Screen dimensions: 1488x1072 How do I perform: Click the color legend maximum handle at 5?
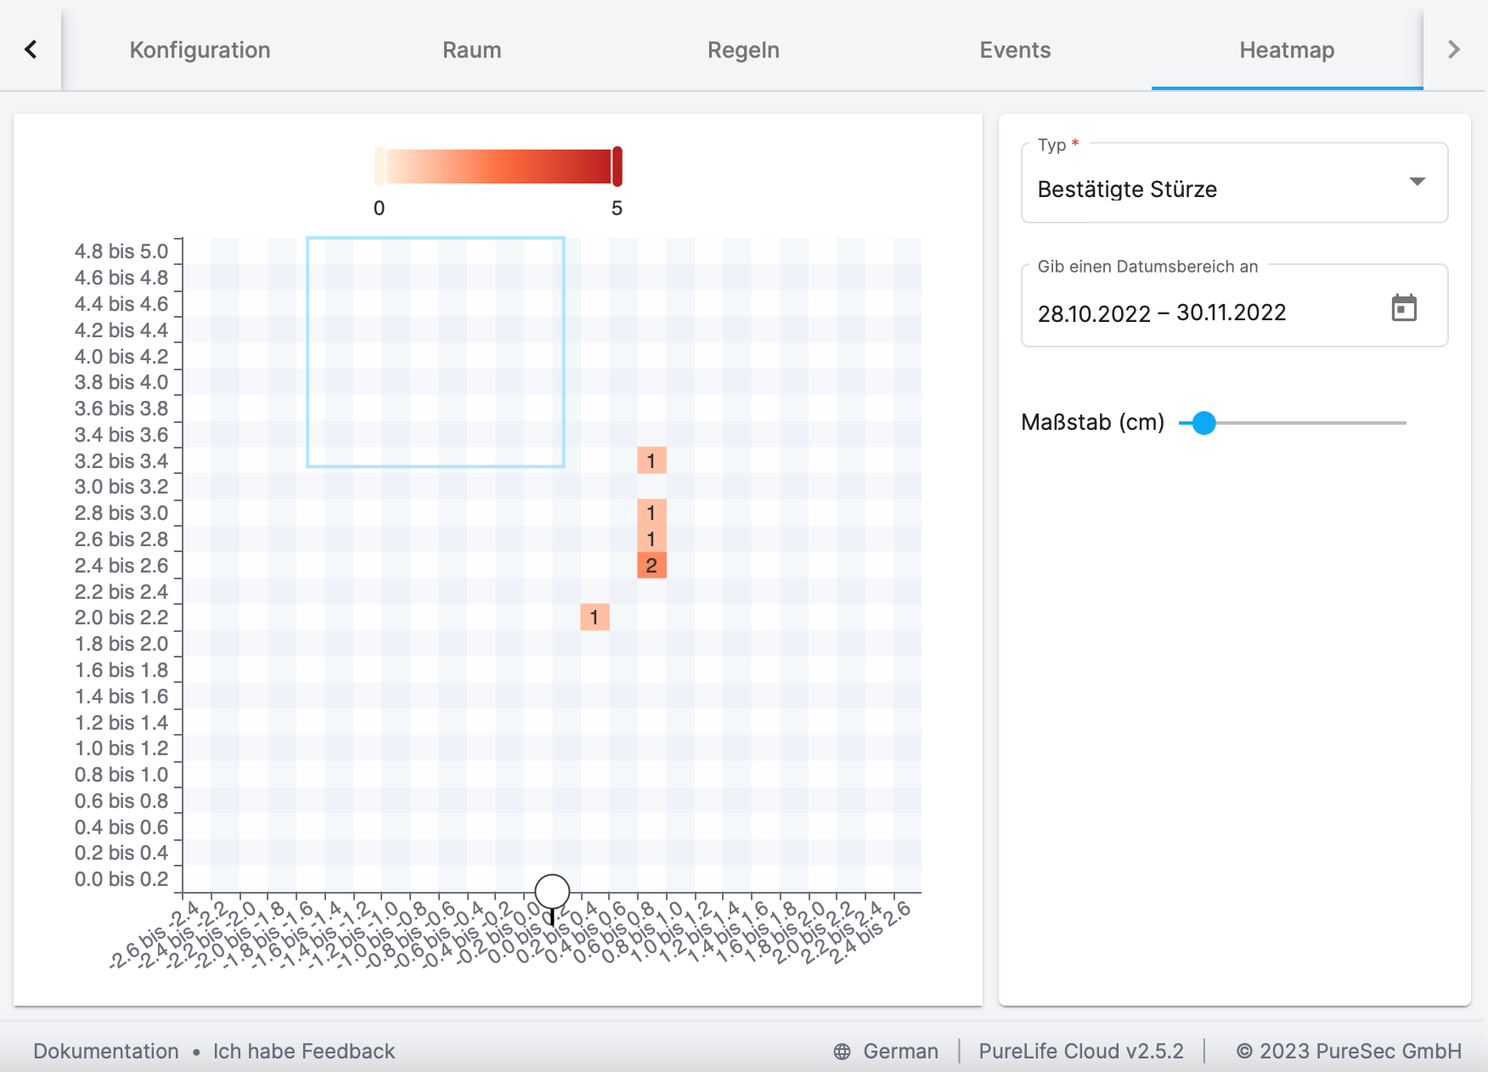(x=617, y=166)
